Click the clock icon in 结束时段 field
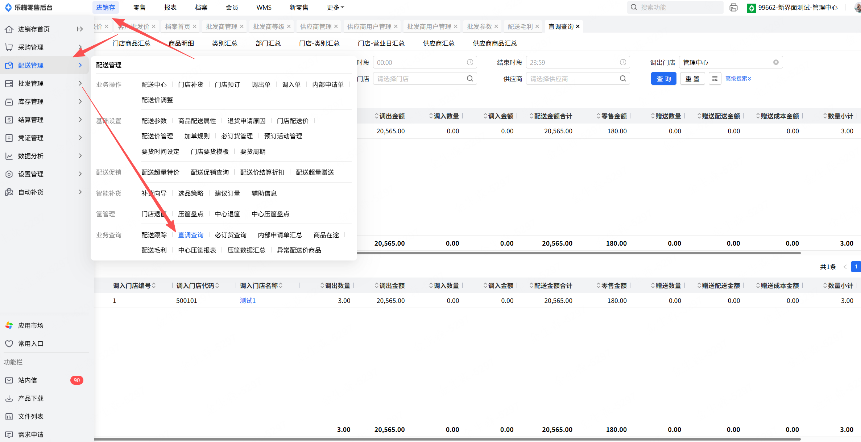This screenshot has width=861, height=442. tap(622, 62)
